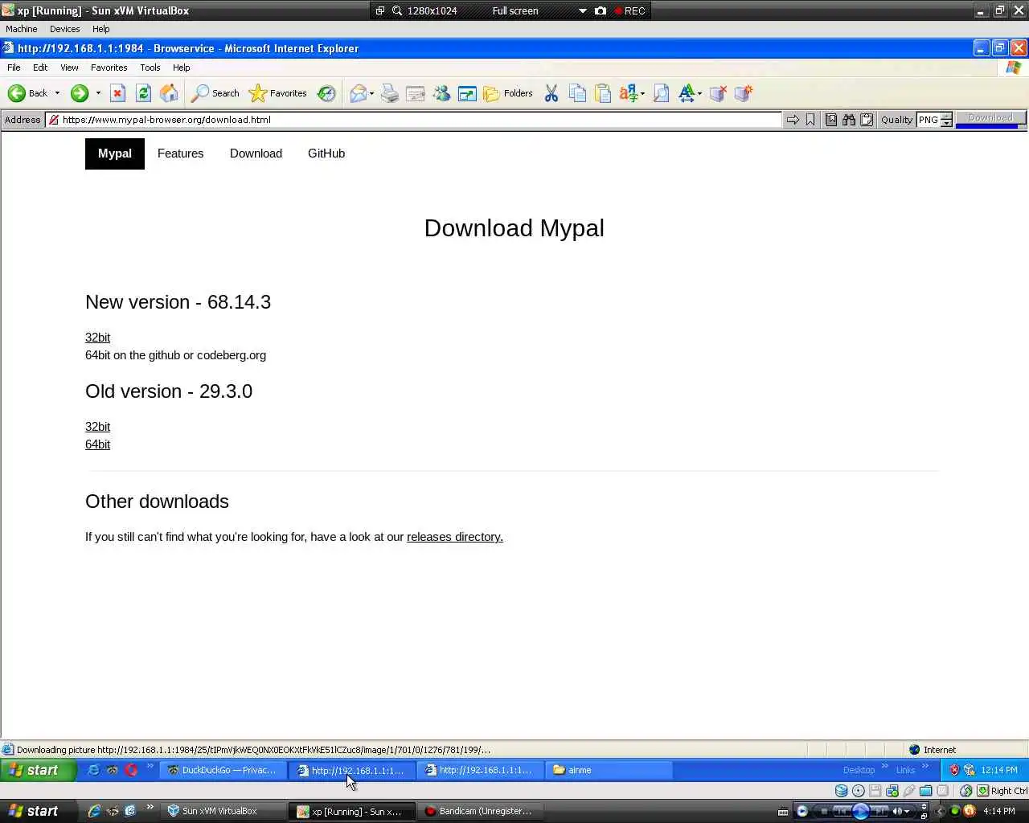The image size is (1029, 823).
Task: Click the Opera icon in XP quick launch
Action: [131, 770]
